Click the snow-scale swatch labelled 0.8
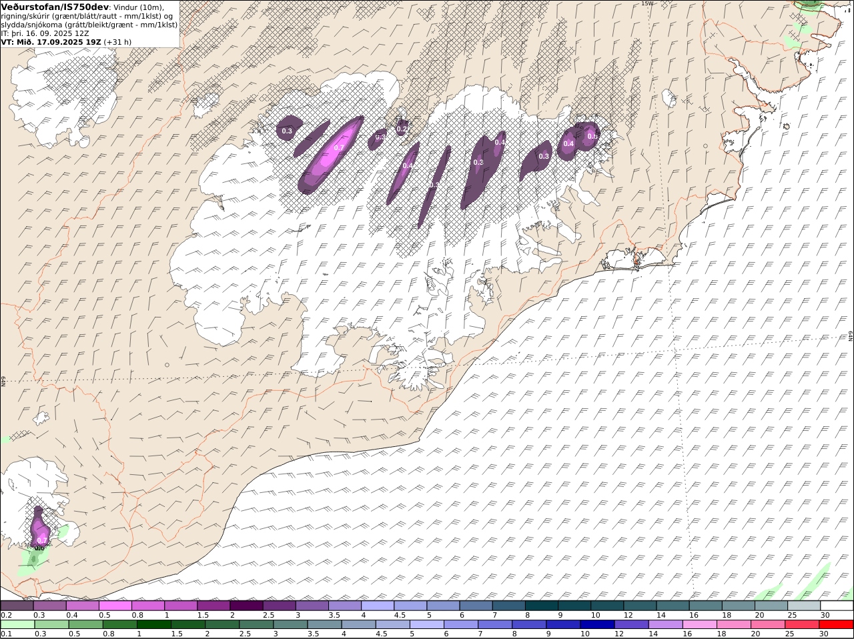This screenshot has height=639, width=854. [x=148, y=606]
